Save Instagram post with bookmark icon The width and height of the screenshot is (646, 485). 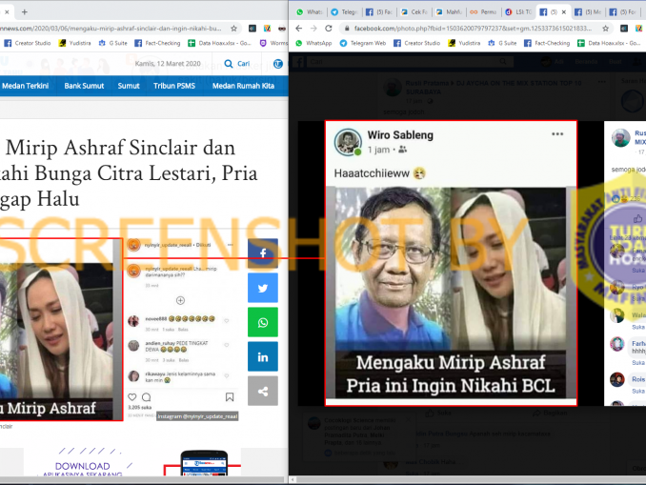(230, 396)
